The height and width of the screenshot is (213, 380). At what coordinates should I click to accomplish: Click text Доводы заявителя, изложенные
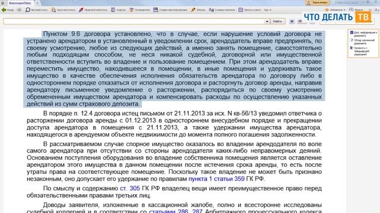click(91, 205)
